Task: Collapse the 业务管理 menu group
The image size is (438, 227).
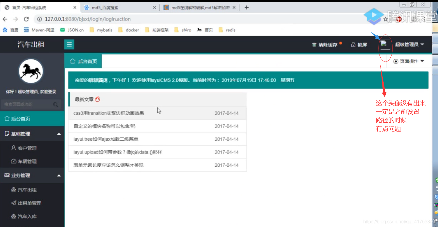Action: pyautogui.click(x=32, y=175)
